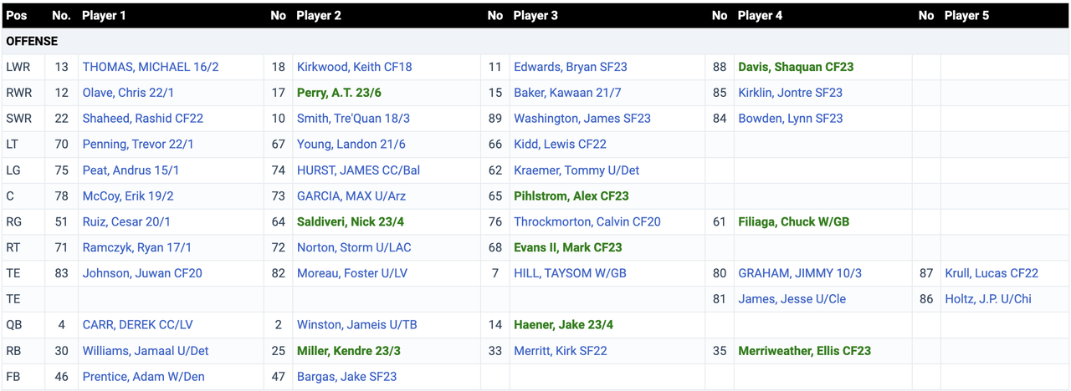
Task: Open Davis, Shaquan CF23 player page
Action: (x=796, y=67)
